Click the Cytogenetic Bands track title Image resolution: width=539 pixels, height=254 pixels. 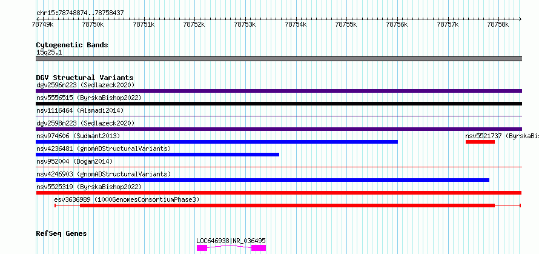(72, 45)
